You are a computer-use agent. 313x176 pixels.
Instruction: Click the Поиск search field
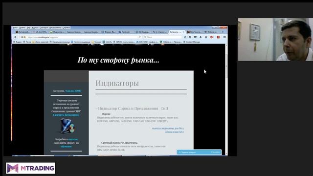163,37
